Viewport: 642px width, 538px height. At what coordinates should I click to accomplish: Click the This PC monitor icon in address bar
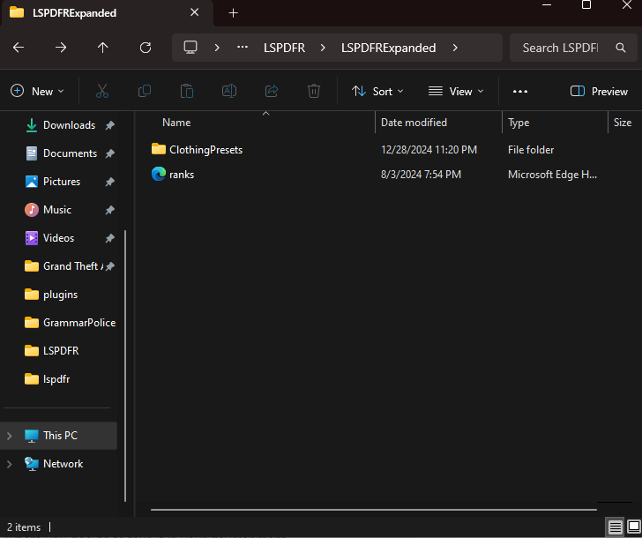[x=190, y=48]
